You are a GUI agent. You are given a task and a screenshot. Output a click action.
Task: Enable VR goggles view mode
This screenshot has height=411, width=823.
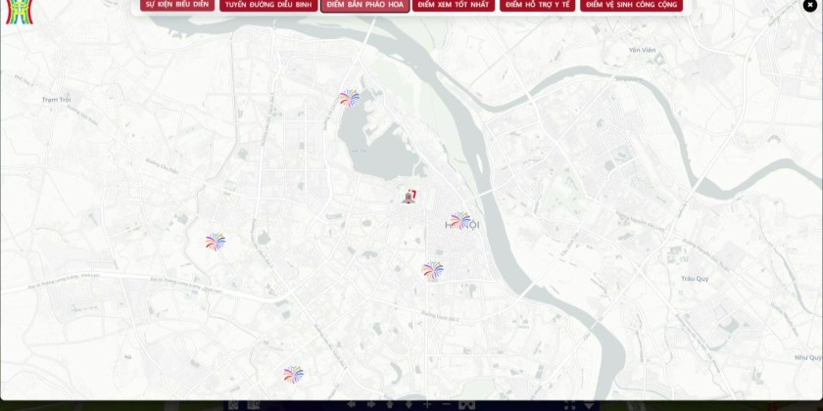click(467, 405)
